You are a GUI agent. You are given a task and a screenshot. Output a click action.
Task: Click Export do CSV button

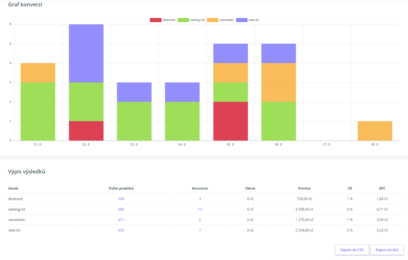point(352,250)
